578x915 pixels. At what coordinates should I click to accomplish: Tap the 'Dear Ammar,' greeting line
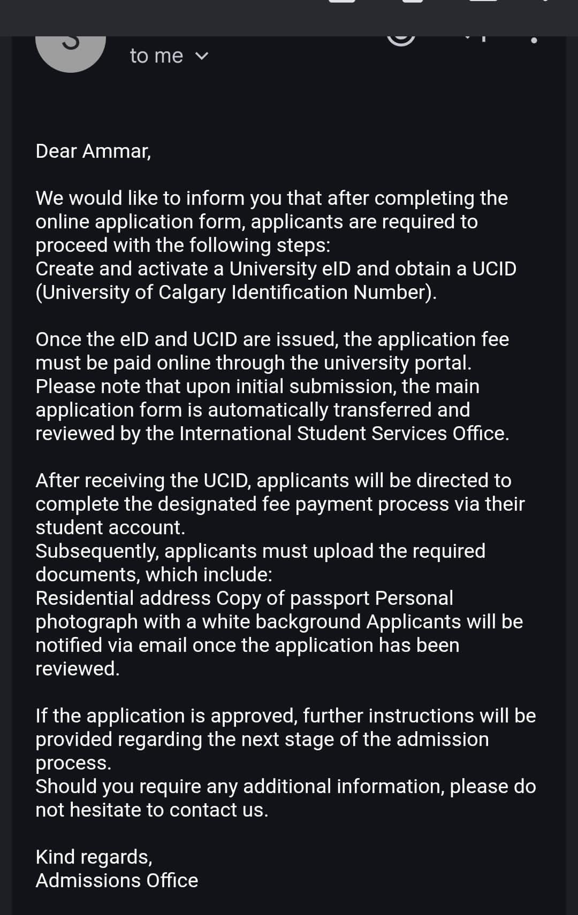[x=93, y=151]
